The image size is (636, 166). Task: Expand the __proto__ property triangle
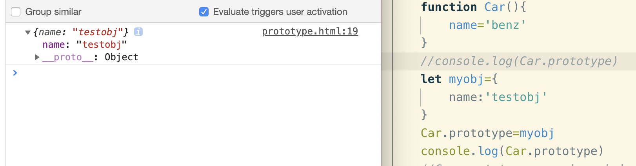[37, 57]
